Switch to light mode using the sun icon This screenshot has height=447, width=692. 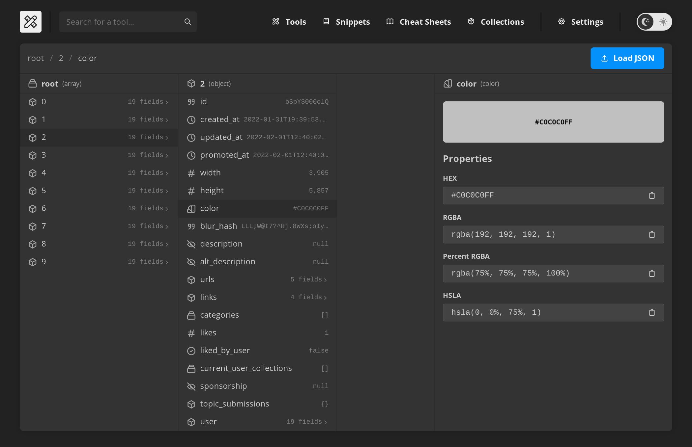(x=663, y=22)
